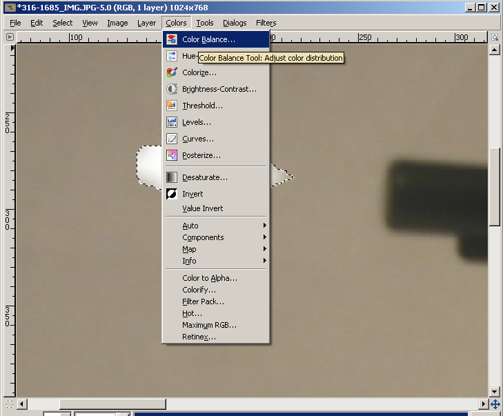Click the zoom-on-resize button beside ruler
This screenshot has width=503, height=416.
tap(495, 37)
